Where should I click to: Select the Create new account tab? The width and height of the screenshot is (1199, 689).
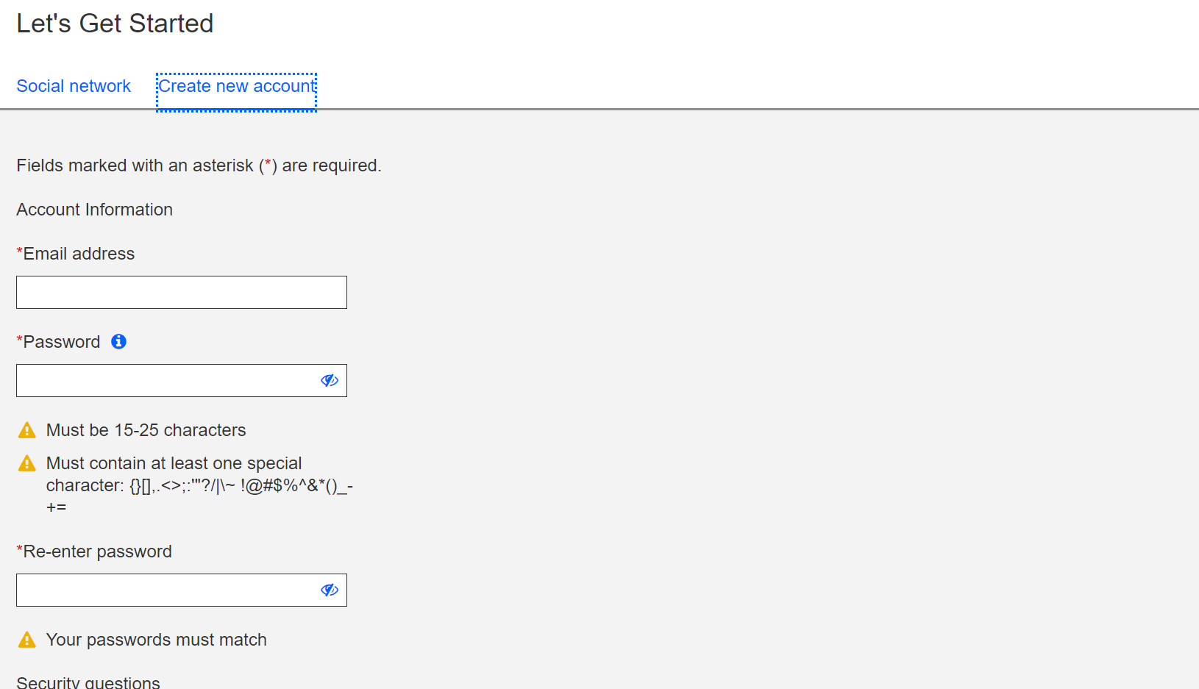(236, 86)
